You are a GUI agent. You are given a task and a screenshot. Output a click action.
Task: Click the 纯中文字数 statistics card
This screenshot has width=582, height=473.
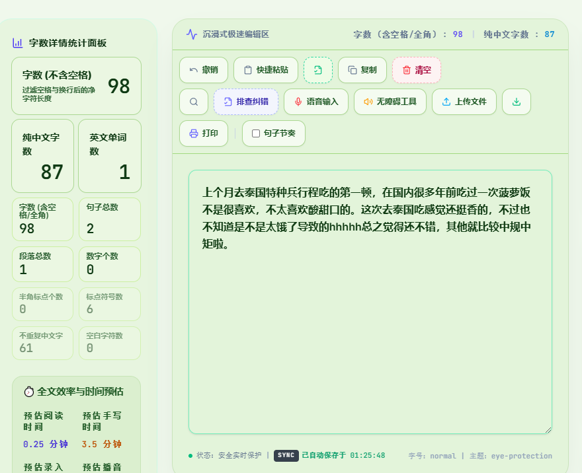click(43, 156)
